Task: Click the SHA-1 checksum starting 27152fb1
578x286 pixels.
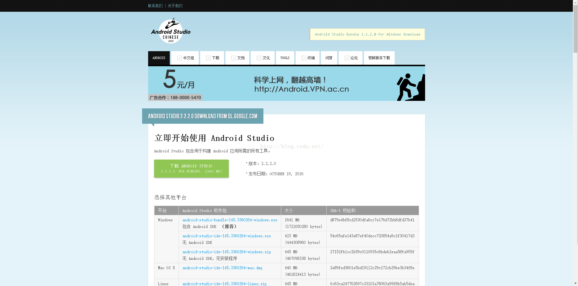Action: pyautogui.click(x=372, y=252)
